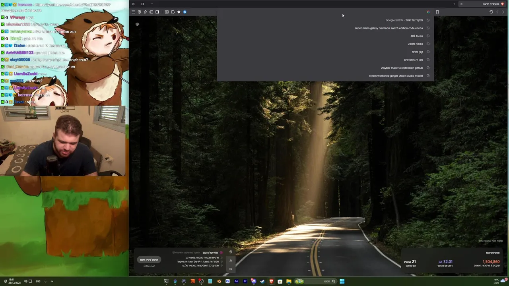Select suggestion 'steam workshop ginger vtube studio model'
The width and height of the screenshot is (509, 286).
325,76
